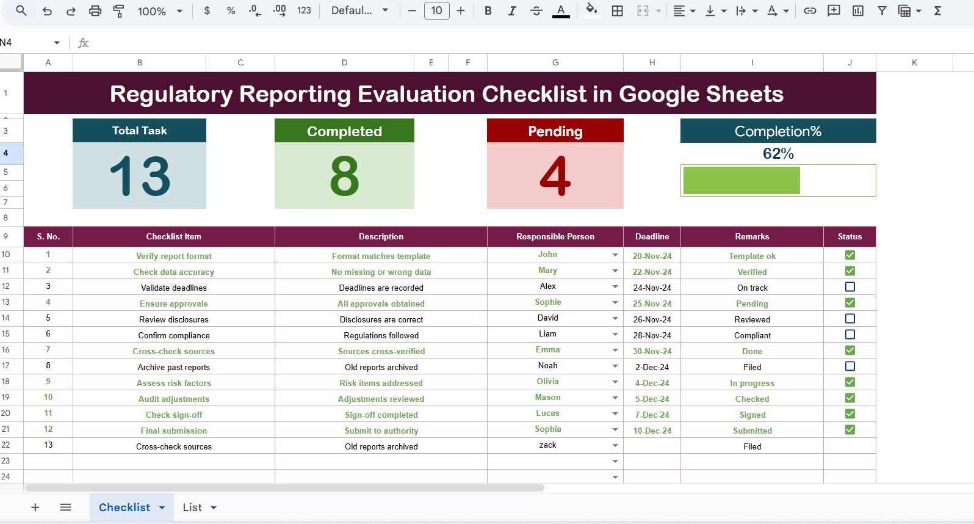Image resolution: width=974 pixels, height=524 pixels.
Task: Toggle bold formatting
Action: [488, 11]
